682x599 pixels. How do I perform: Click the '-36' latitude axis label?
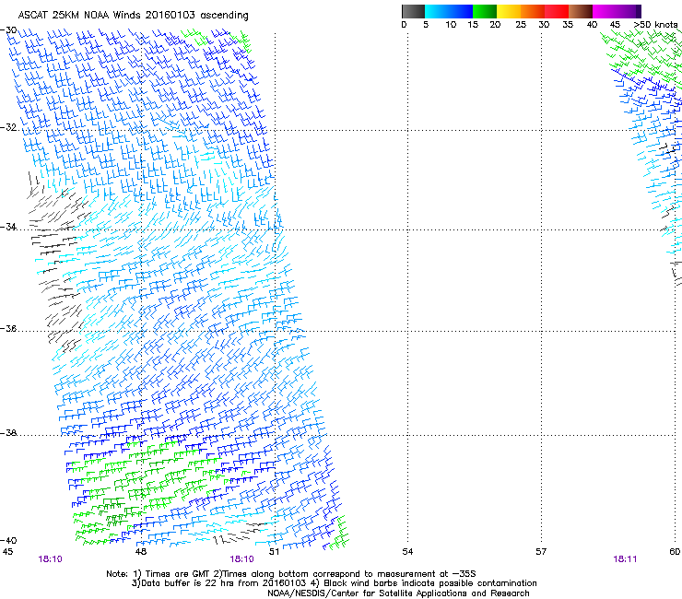[x=8, y=328]
